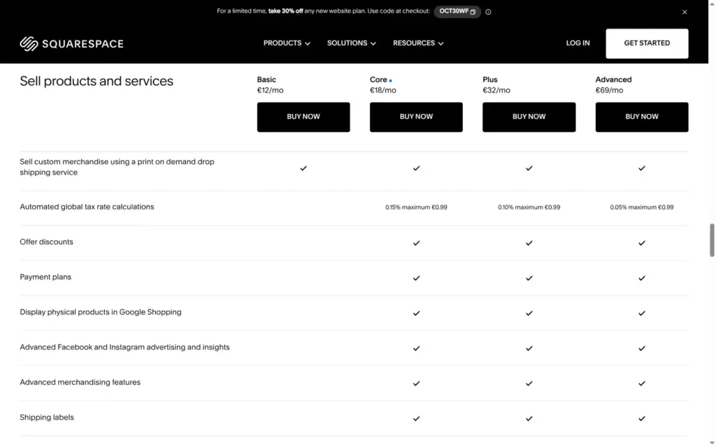Expand the Products menu
716x447 pixels.
[x=287, y=43]
